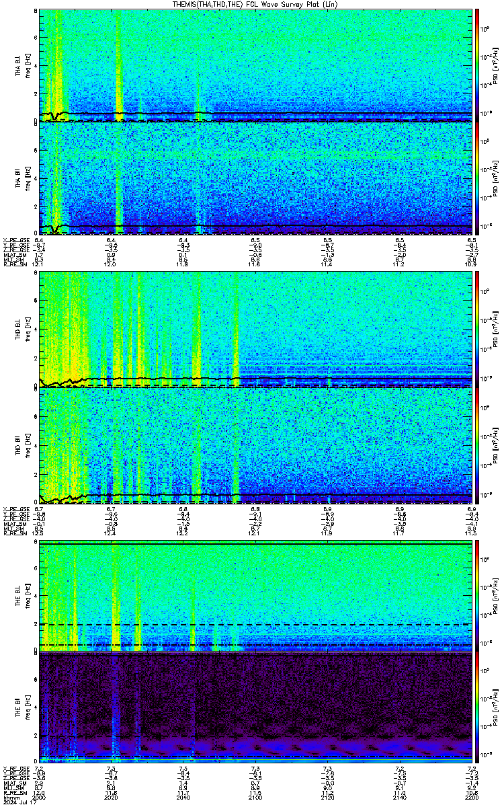Click the color bar beside THD BII panel
This screenshot has width=504, height=807.
pyautogui.click(x=477, y=445)
